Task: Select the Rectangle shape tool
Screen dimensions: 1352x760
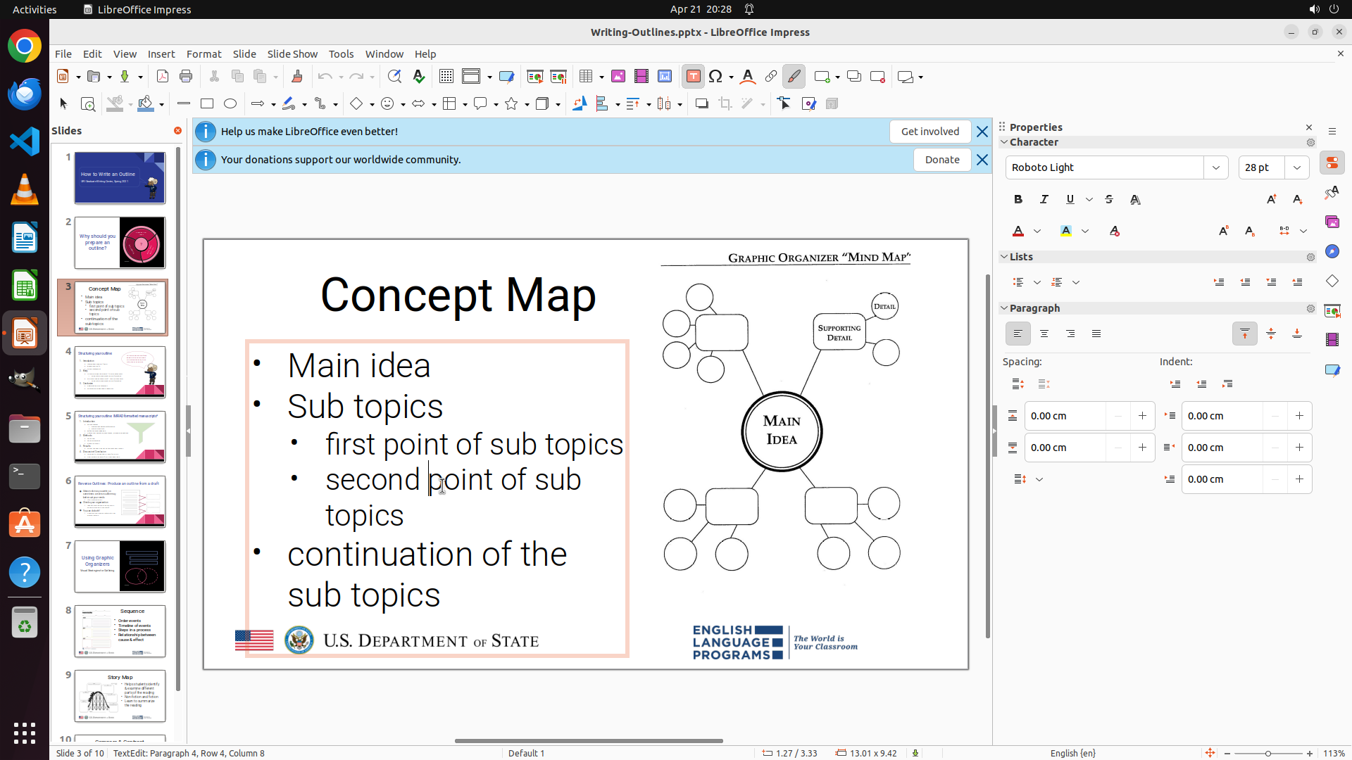Action: [207, 104]
